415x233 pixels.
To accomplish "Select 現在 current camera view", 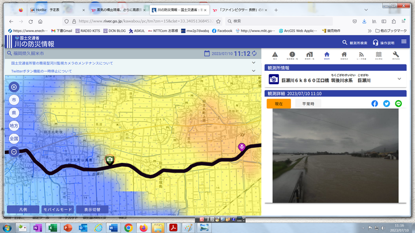I will point(279,104).
